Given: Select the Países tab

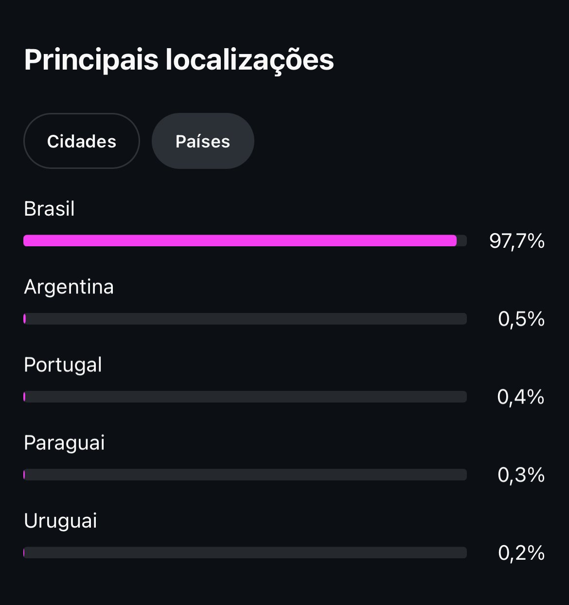Looking at the screenshot, I should tap(203, 141).
